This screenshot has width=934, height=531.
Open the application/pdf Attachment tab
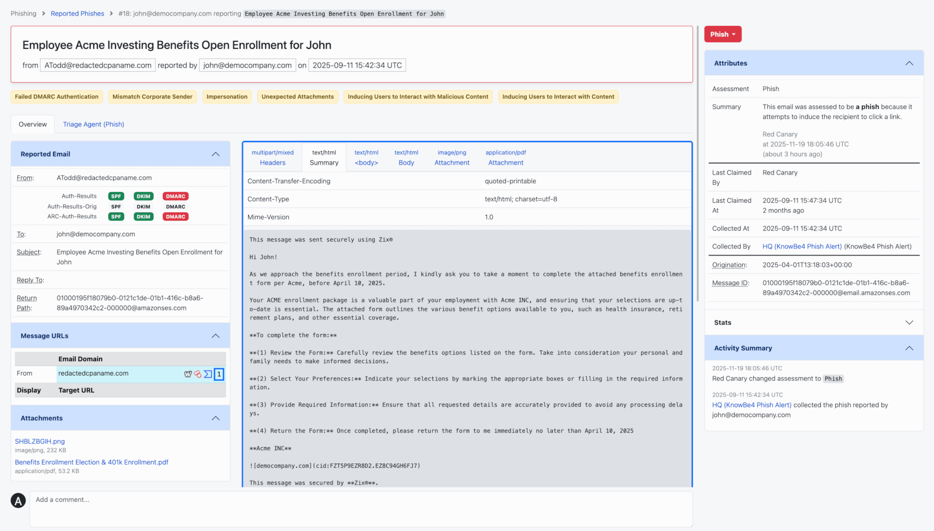click(x=505, y=158)
